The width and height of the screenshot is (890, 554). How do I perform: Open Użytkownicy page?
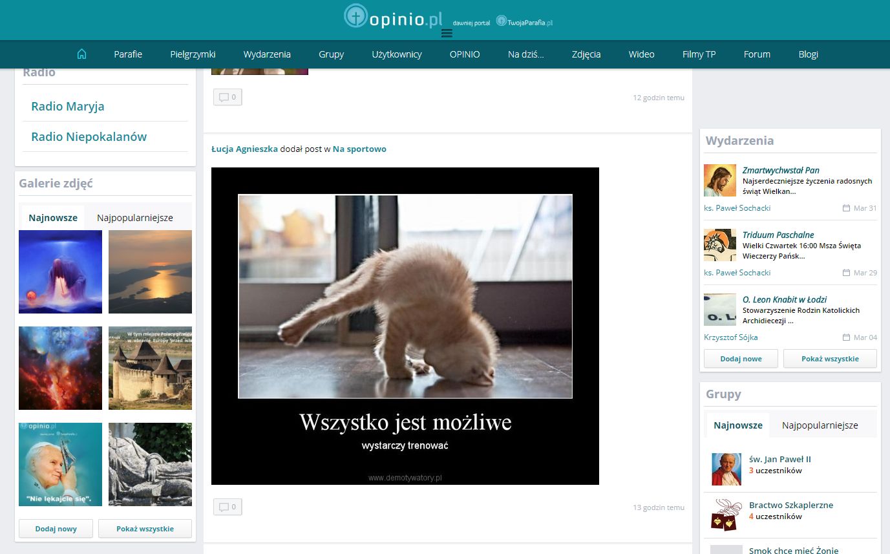click(397, 54)
